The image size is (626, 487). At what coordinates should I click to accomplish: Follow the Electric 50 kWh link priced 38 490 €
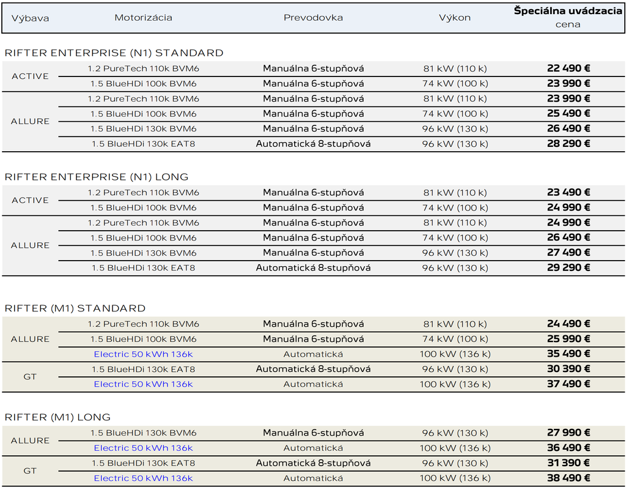pyautogui.click(x=143, y=478)
